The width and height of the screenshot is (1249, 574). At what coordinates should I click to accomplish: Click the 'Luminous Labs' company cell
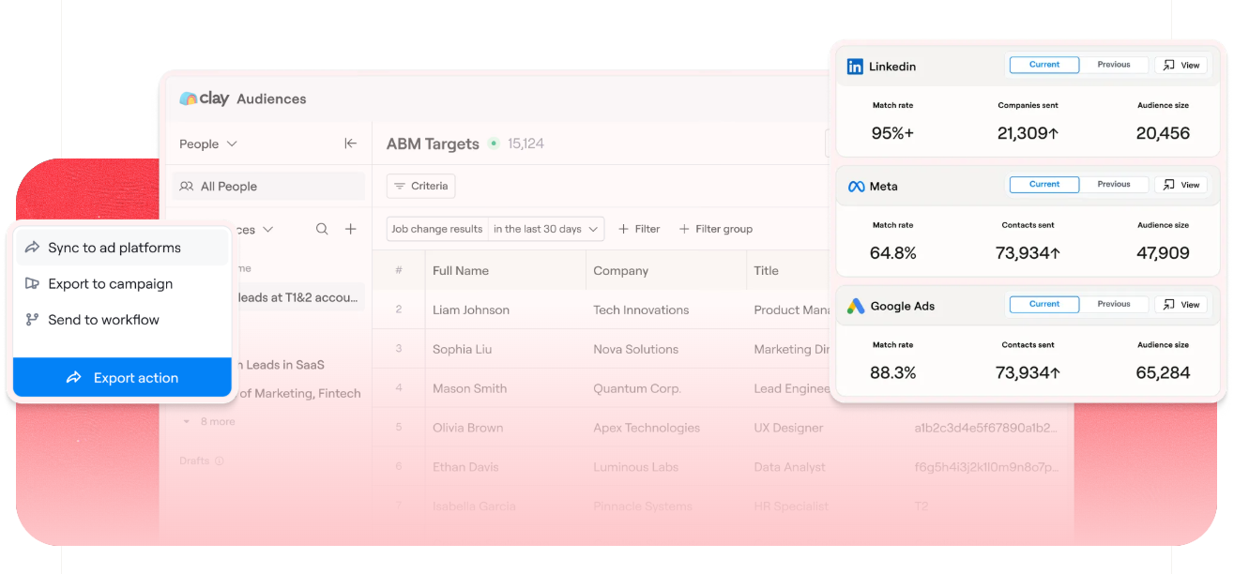(635, 468)
